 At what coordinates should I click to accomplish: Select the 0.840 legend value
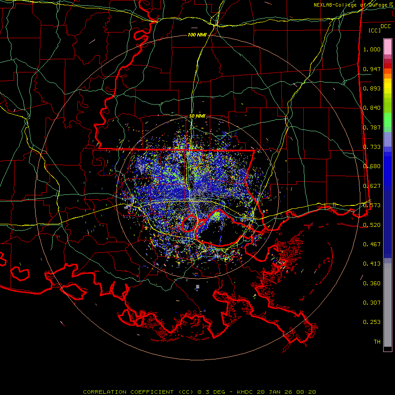(x=372, y=108)
